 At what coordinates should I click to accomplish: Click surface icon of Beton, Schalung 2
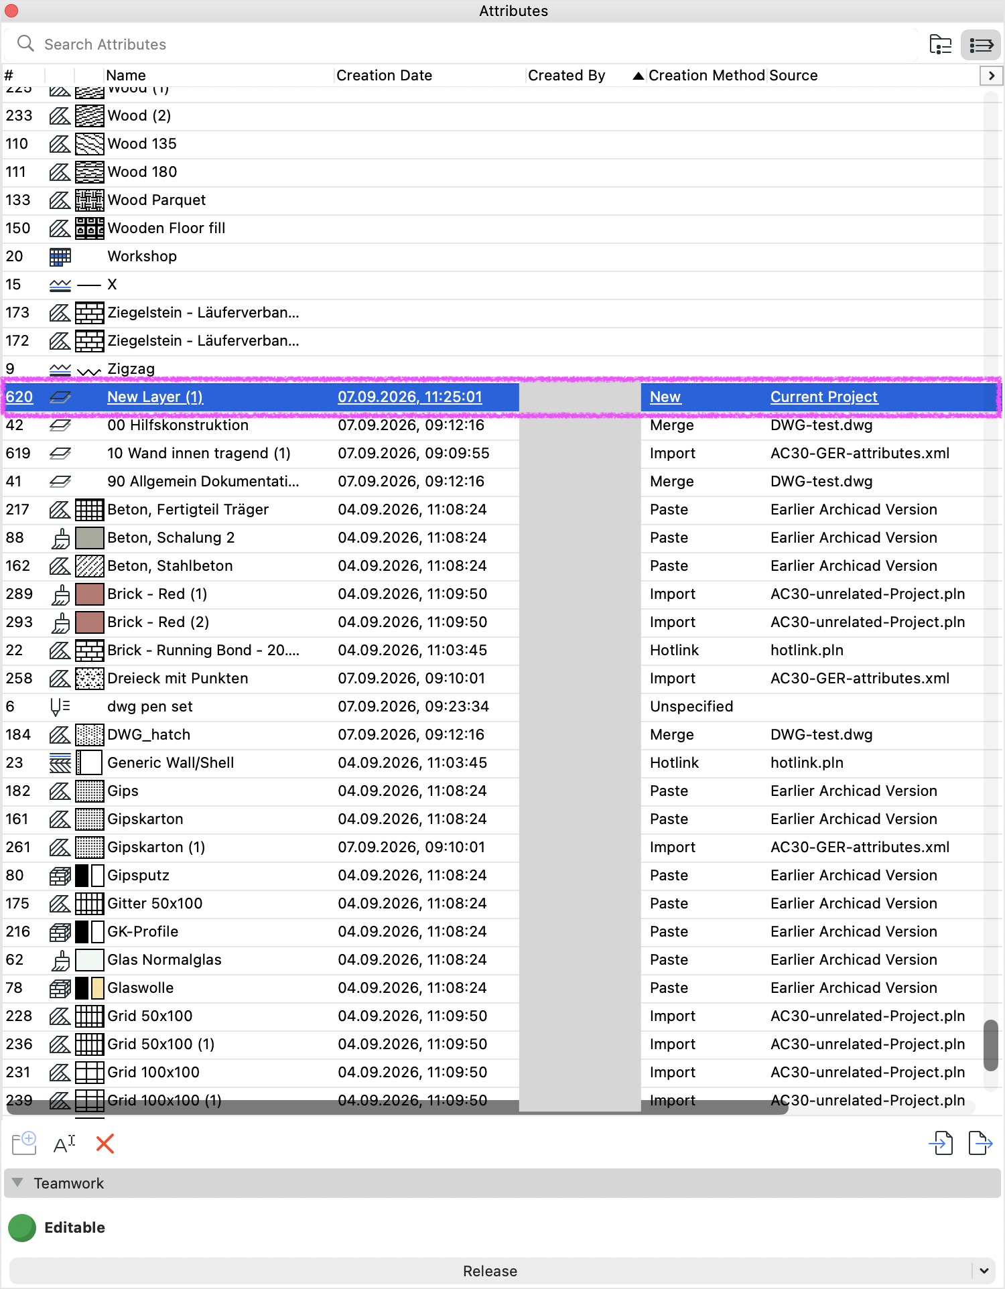[x=61, y=538]
